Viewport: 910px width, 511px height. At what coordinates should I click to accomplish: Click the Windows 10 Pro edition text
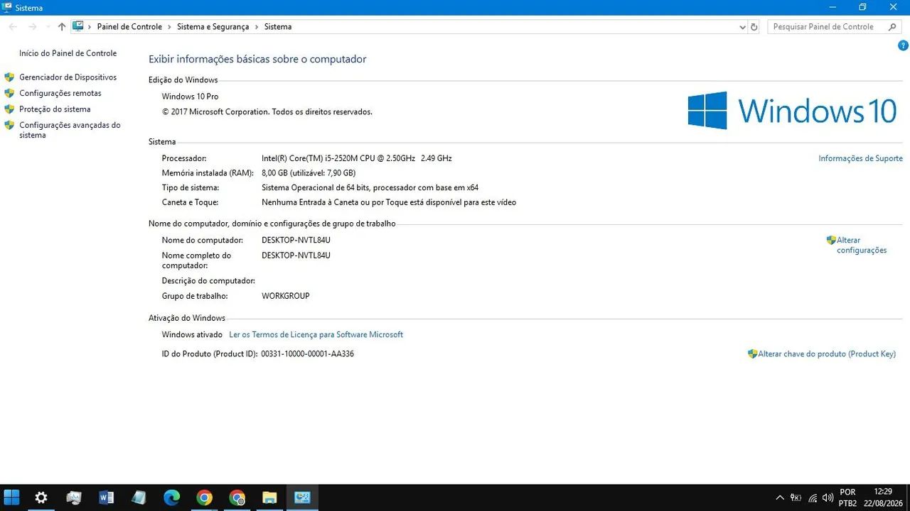(x=190, y=97)
